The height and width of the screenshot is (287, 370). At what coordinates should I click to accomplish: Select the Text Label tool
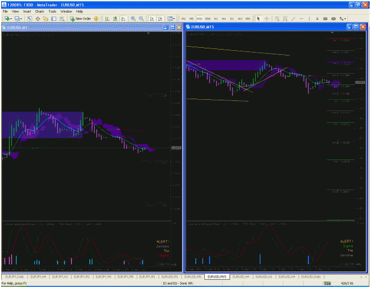click(x=325, y=18)
